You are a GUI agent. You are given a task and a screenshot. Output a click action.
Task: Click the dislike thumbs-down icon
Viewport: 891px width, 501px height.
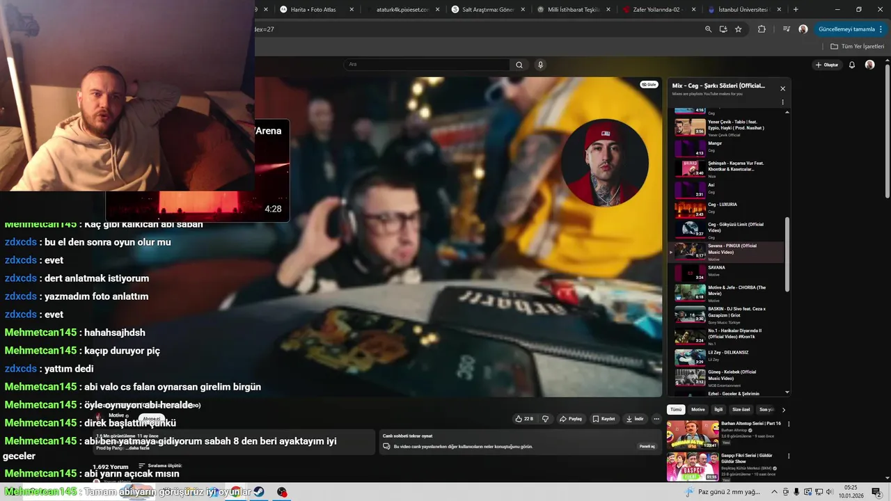coord(545,419)
